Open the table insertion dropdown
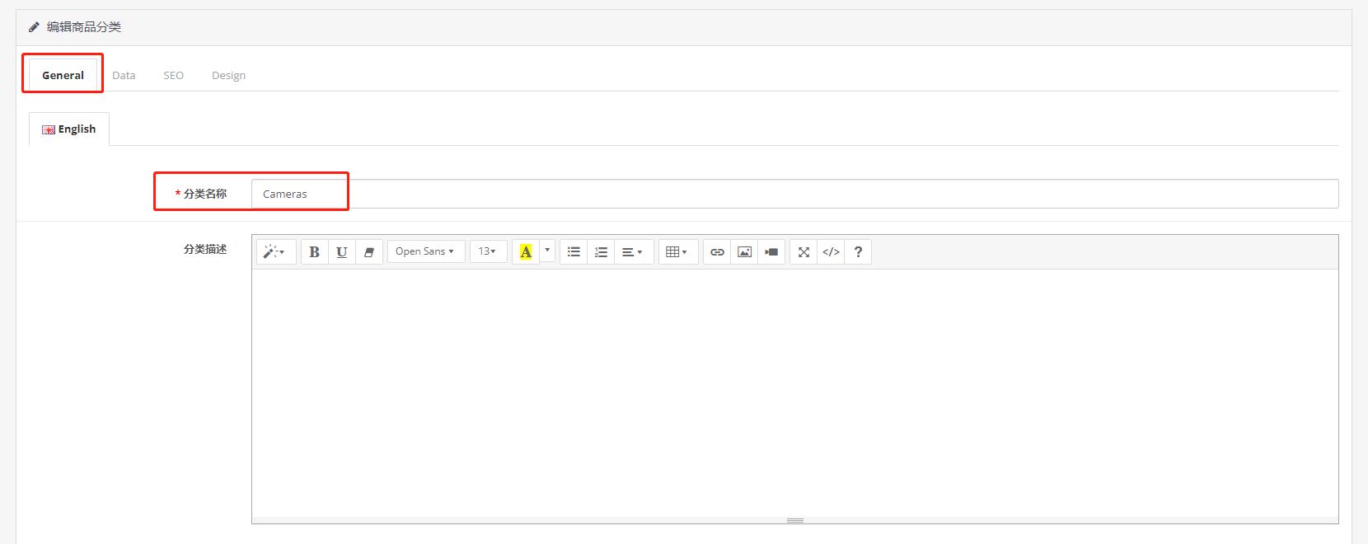This screenshot has width=1368, height=544. click(677, 252)
